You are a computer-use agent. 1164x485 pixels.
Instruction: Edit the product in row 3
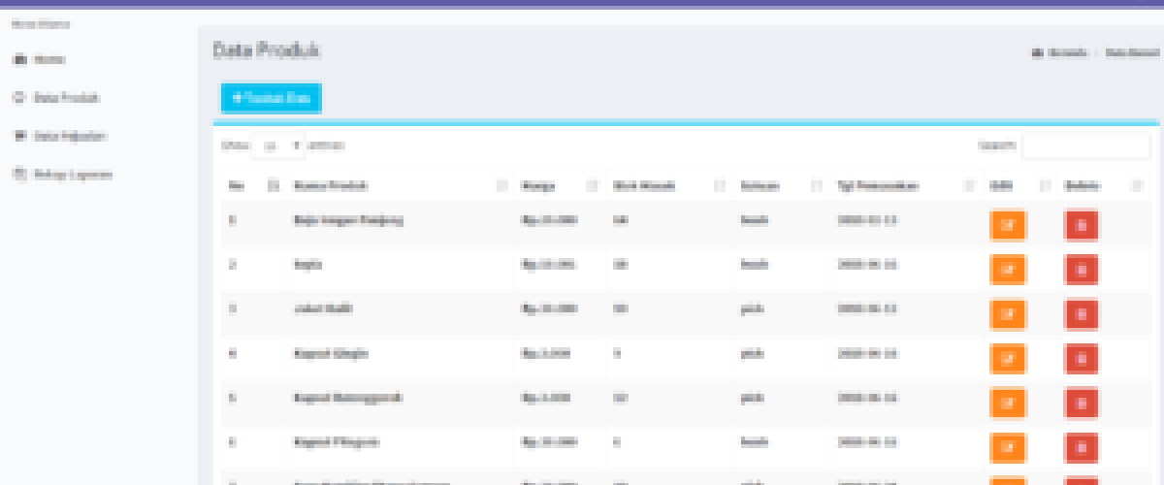1007,314
